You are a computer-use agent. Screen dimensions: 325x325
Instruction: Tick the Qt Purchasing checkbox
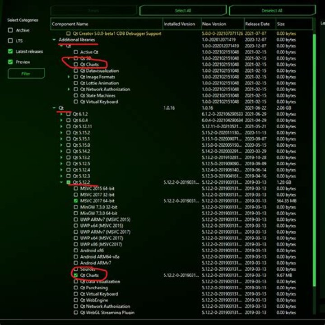pos(76,288)
